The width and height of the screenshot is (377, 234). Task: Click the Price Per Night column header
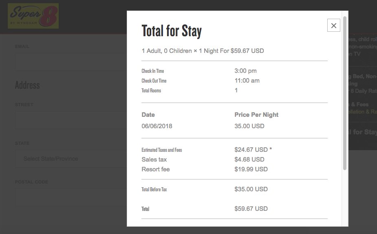tap(256, 115)
